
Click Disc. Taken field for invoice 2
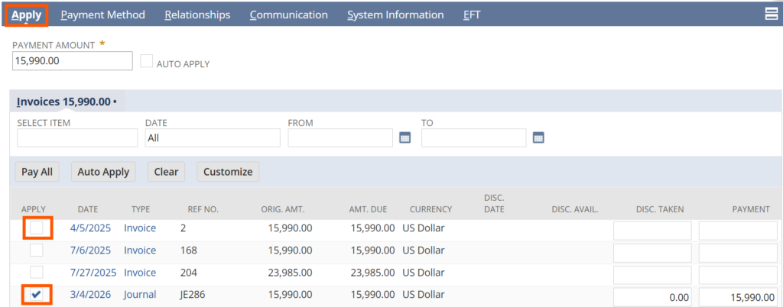click(x=652, y=231)
